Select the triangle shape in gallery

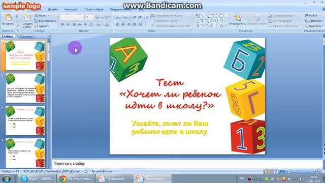click(x=198, y=21)
